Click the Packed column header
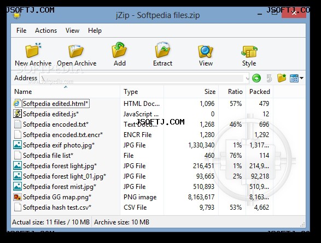The image size is (321, 243). (x=259, y=92)
